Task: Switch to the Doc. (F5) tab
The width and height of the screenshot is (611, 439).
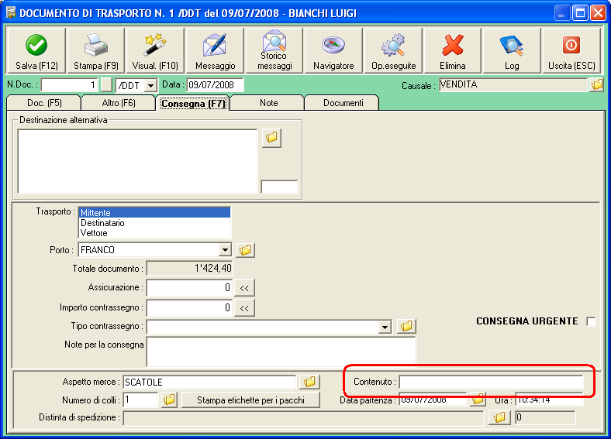Action: click(x=44, y=103)
